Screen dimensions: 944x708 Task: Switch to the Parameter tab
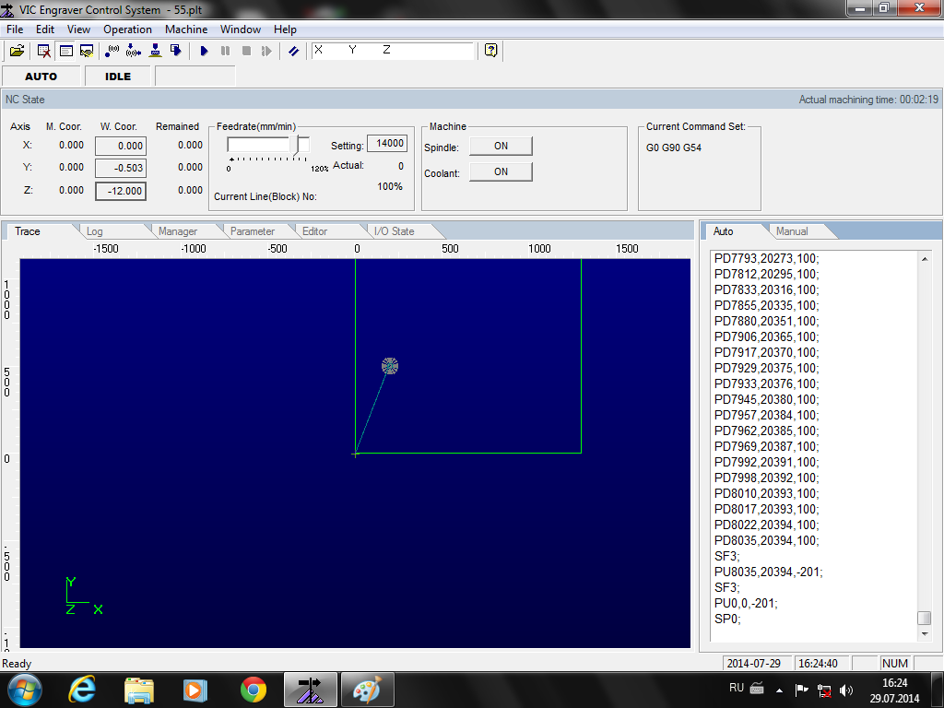click(253, 231)
